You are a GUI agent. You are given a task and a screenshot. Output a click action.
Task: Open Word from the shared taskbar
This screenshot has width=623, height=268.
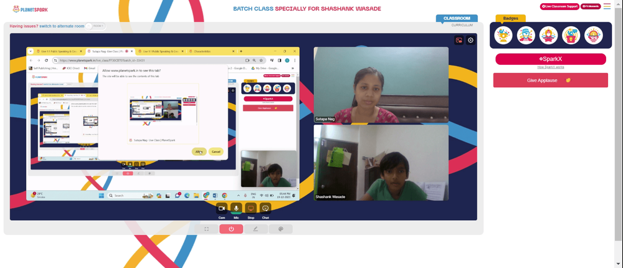click(215, 195)
